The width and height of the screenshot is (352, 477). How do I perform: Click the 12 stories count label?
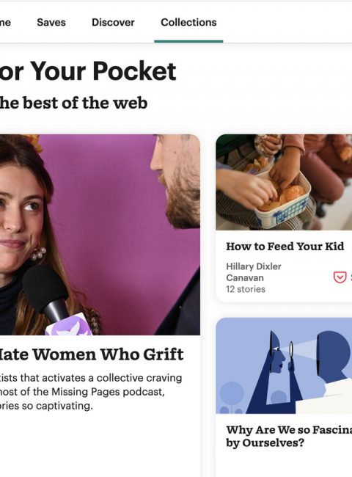click(246, 289)
